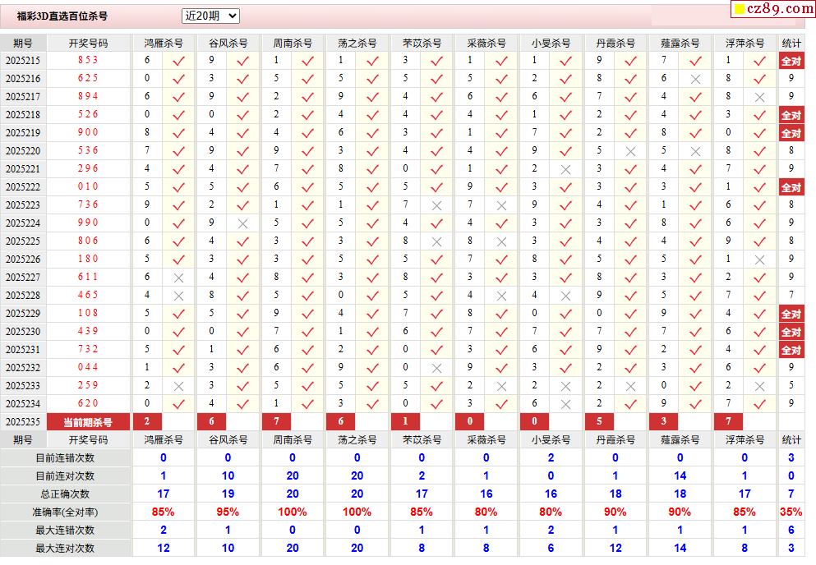Click the X mark for 采薇 in row 2025228

[501, 296]
